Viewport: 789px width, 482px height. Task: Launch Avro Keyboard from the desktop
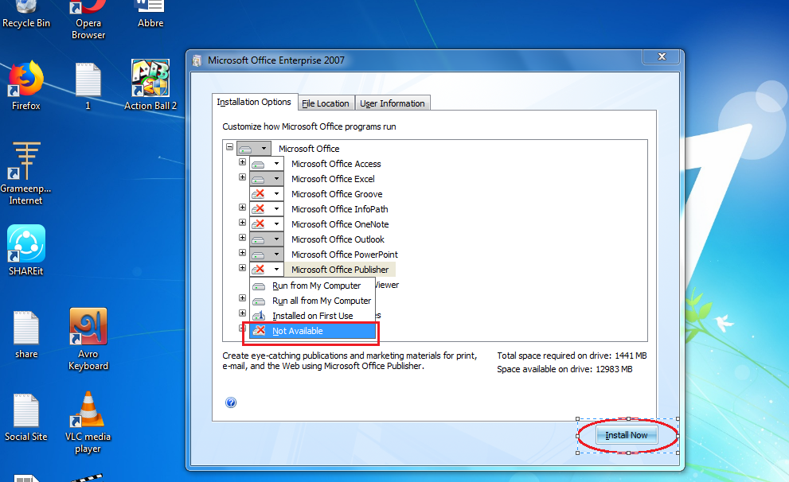click(88, 340)
